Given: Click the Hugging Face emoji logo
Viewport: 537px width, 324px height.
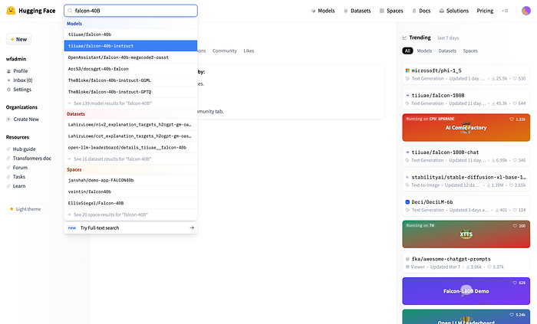Looking at the screenshot, I should (11, 11).
